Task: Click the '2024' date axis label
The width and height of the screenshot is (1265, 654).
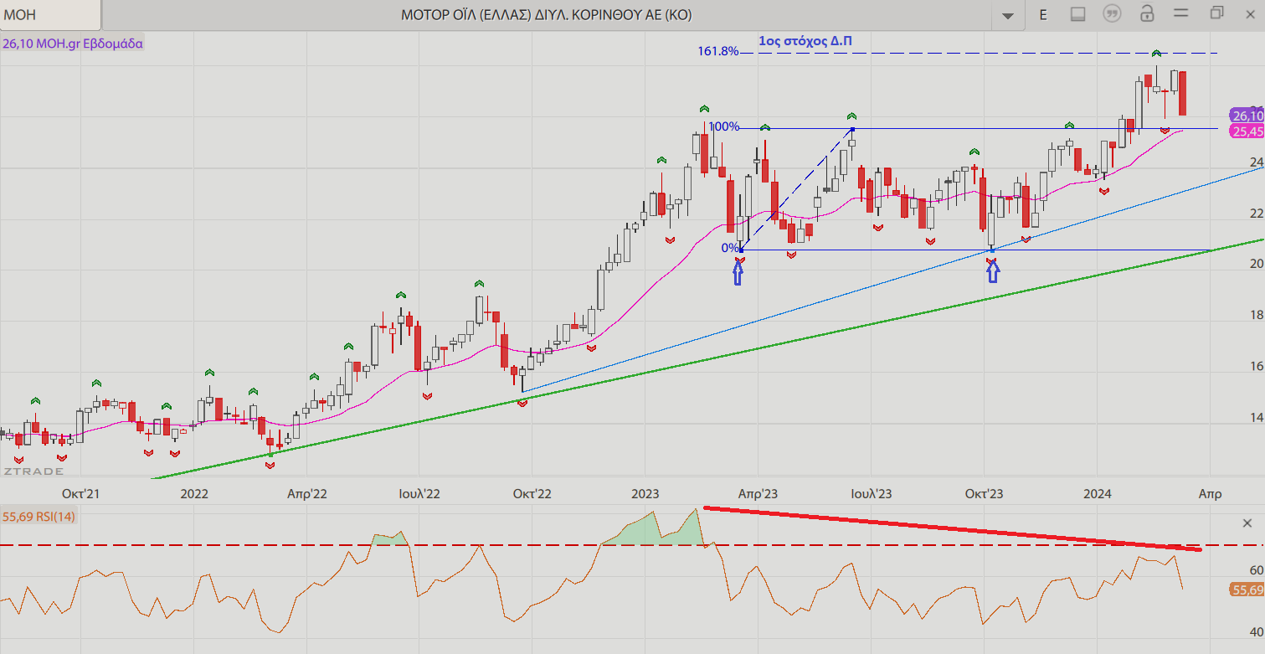Action: tap(1096, 494)
